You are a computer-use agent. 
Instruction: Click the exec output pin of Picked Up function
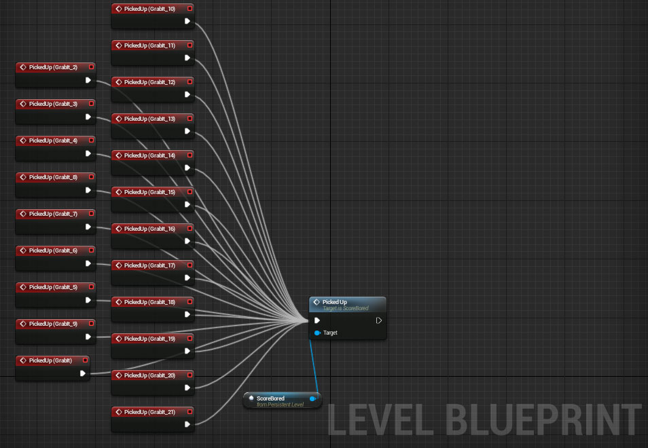pyautogui.click(x=378, y=320)
